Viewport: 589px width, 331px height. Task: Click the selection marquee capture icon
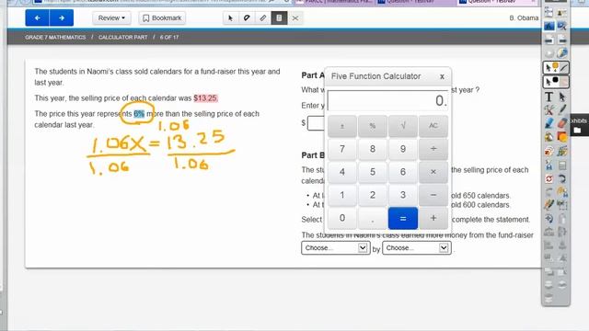point(562,205)
